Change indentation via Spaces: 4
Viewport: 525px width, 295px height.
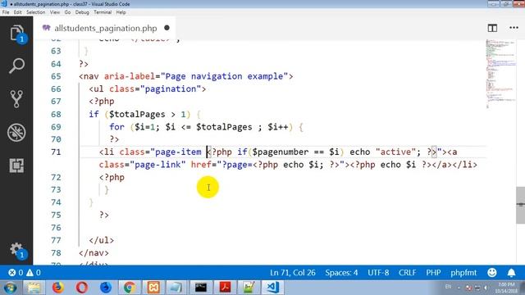341,273
